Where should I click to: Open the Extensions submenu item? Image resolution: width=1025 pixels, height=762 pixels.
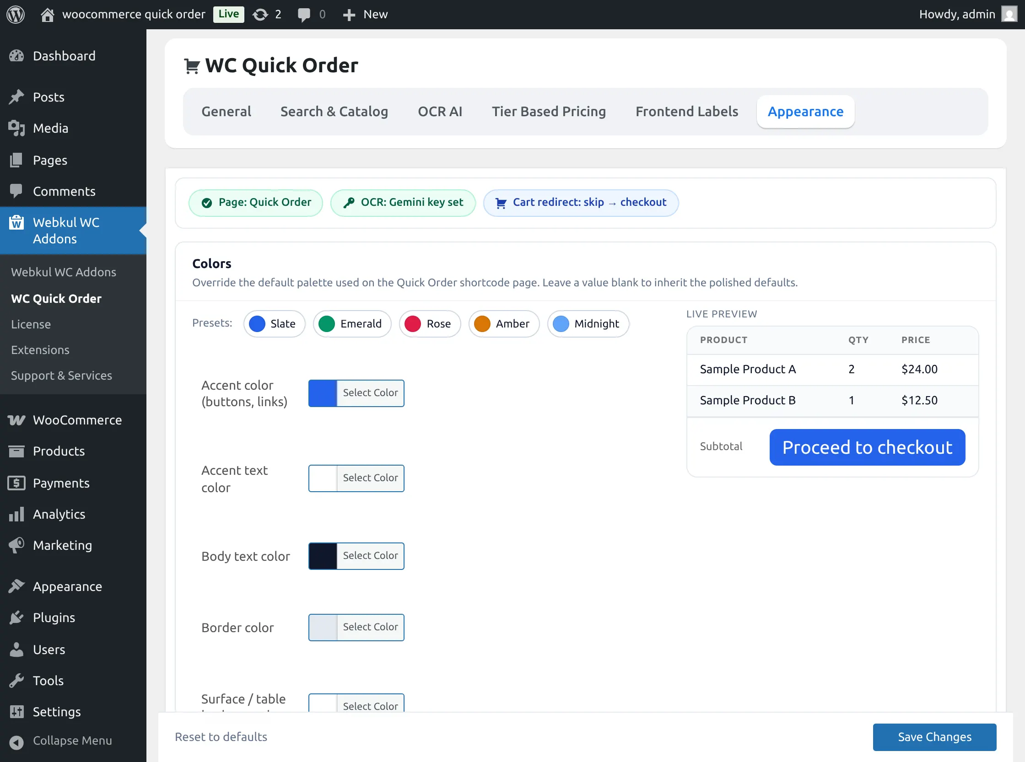[x=40, y=349]
